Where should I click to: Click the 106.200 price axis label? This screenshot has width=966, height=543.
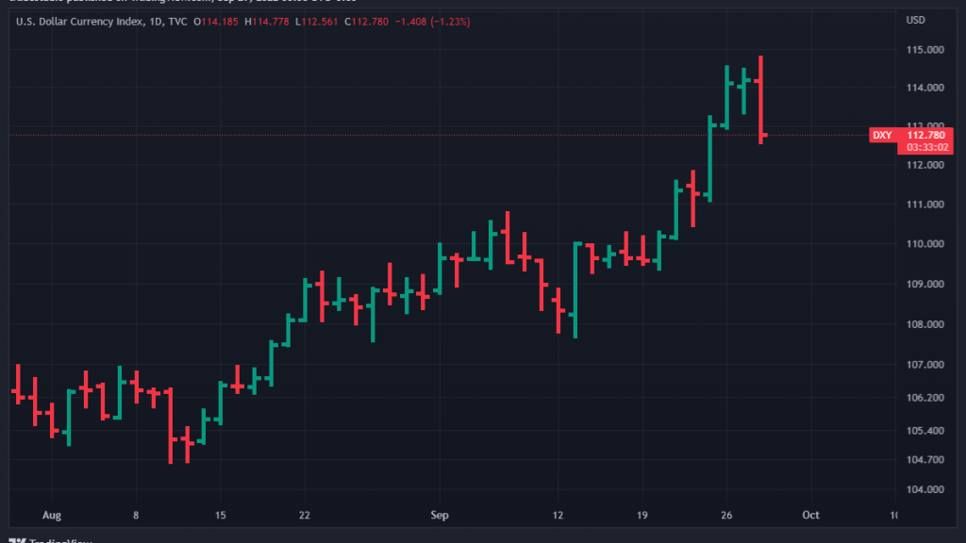pos(924,398)
